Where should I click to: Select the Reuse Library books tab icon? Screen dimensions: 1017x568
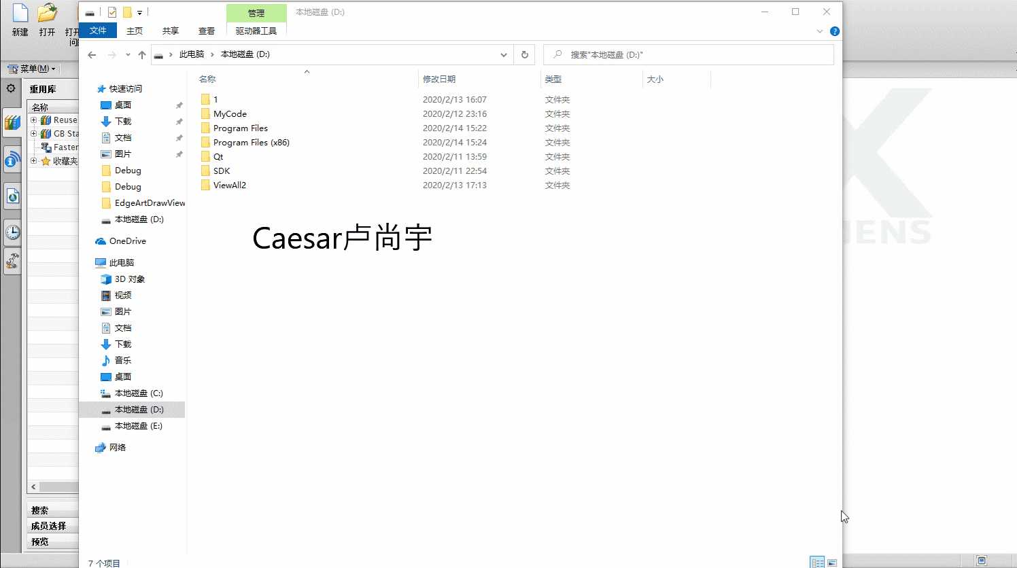point(12,123)
